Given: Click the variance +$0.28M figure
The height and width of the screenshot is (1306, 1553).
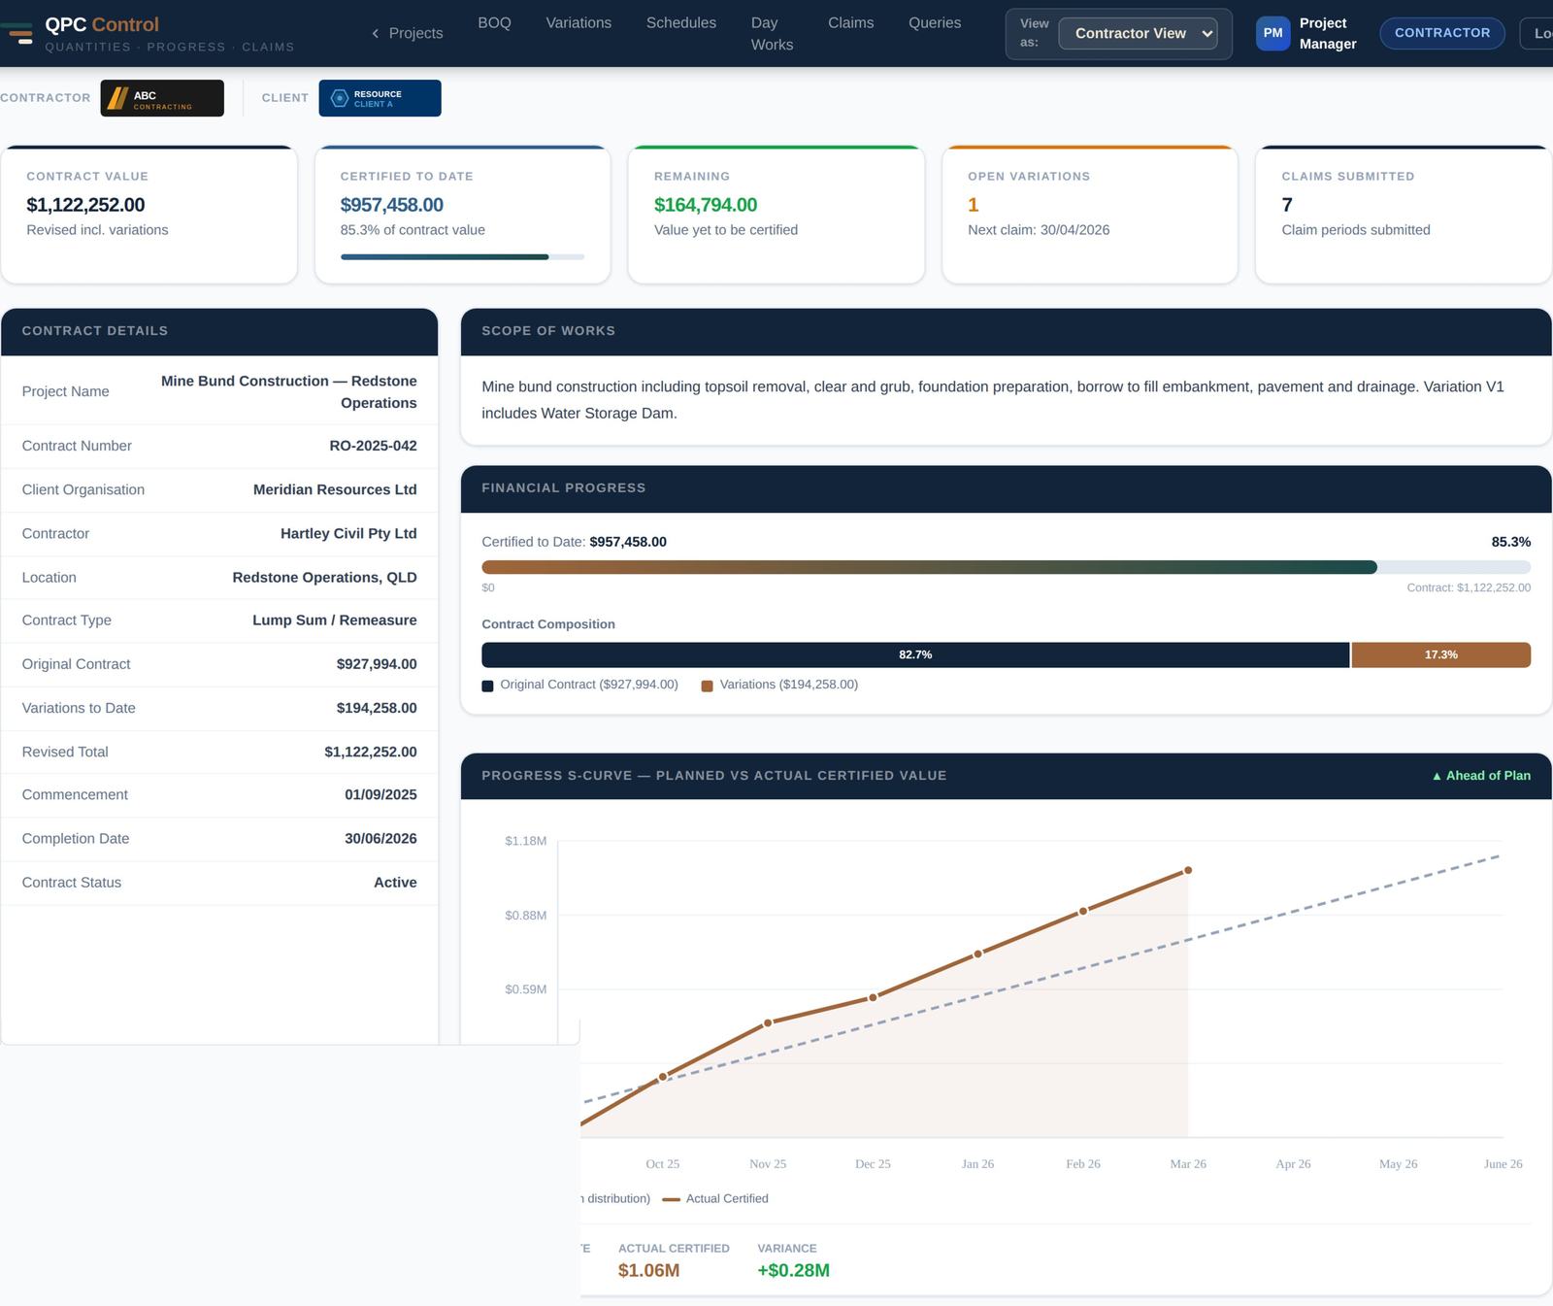Looking at the screenshot, I should (x=793, y=1270).
